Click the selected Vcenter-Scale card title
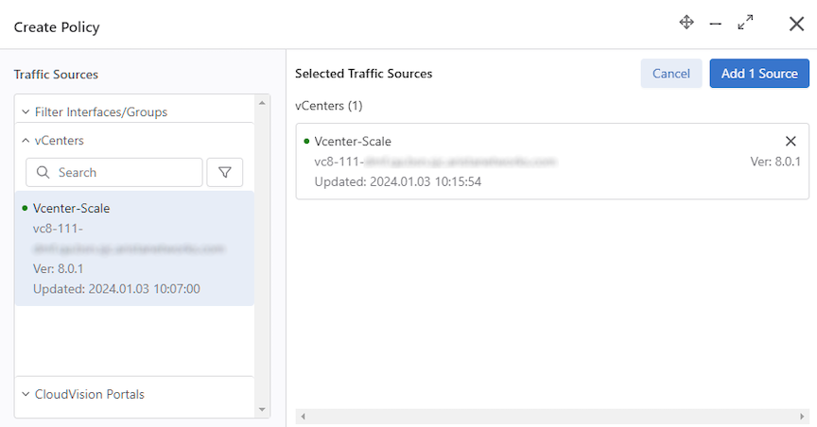 (353, 141)
